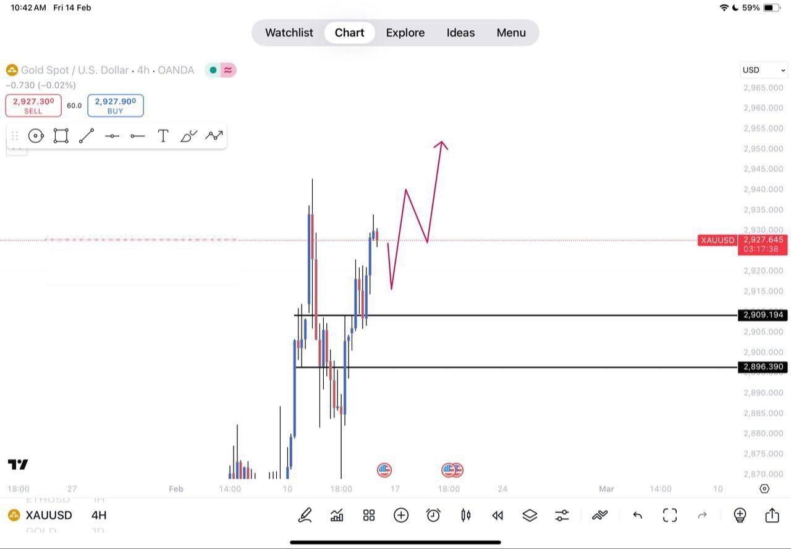The height and width of the screenshot is (549, 791).
Task: Open the candlestick chart type icon
Action: 466,515
